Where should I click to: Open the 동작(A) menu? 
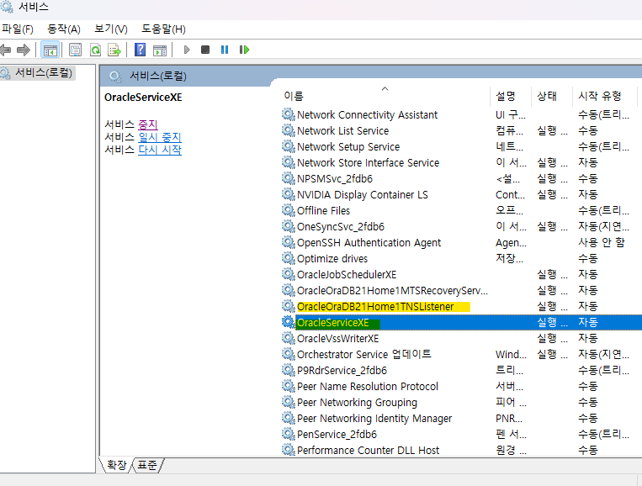63,29
